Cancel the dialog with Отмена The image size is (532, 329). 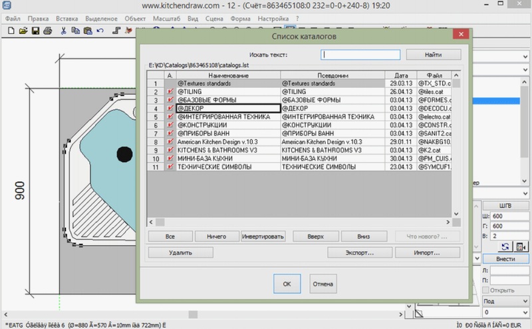pyautogui.click(x=323, y=284)
